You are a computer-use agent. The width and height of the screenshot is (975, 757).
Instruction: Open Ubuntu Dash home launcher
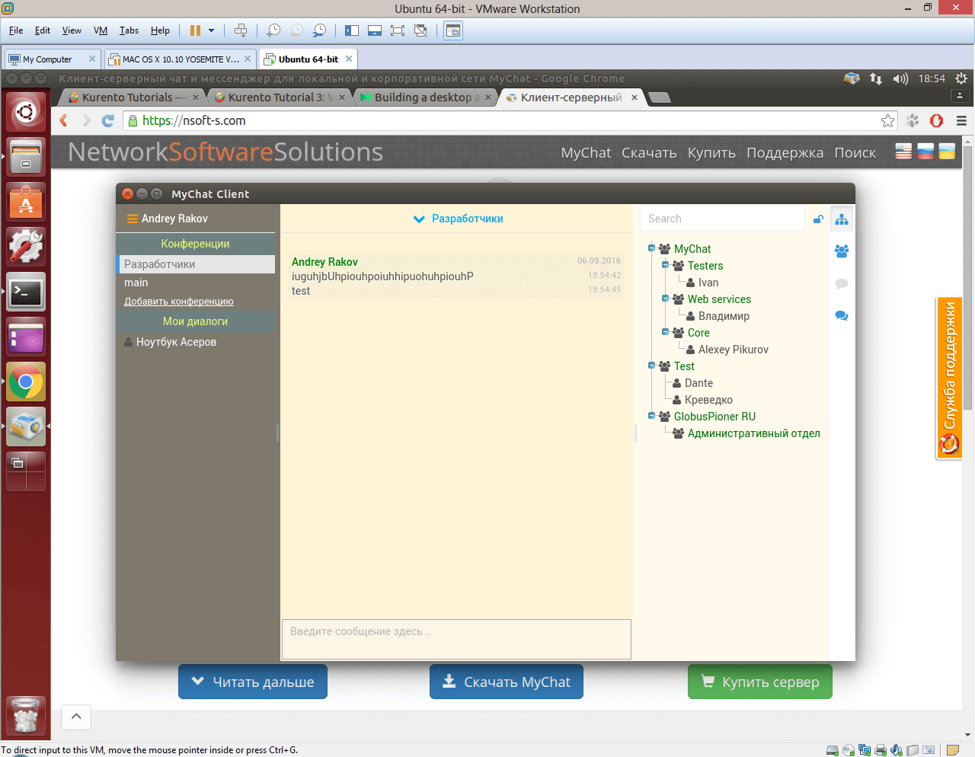point(26,112)
